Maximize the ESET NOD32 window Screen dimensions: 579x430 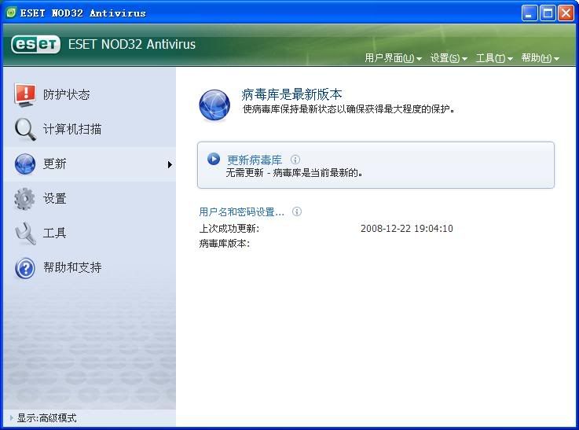pos(548,13)
